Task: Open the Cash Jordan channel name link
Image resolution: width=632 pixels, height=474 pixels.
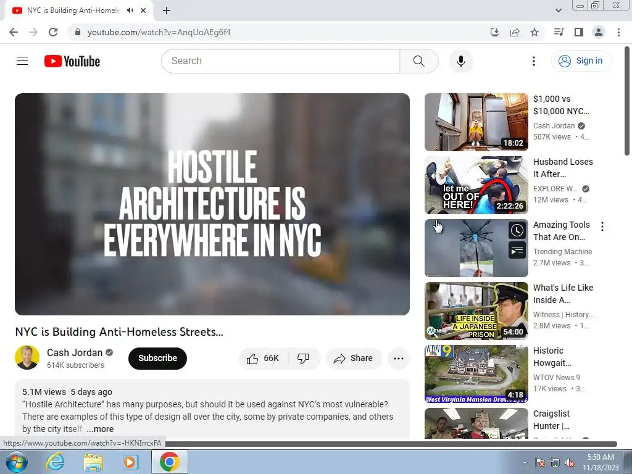Action: (75, 352)
